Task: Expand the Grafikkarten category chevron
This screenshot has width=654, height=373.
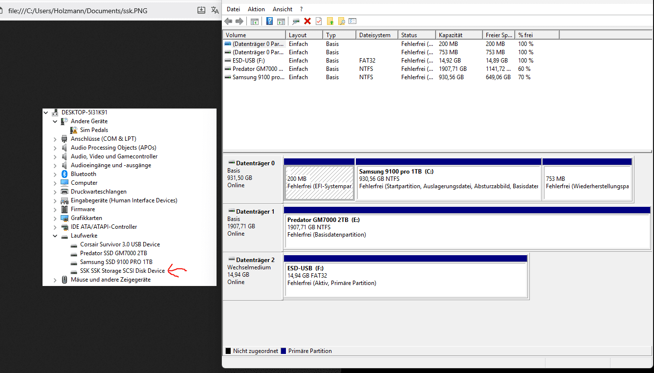Action: click(55, 218)
